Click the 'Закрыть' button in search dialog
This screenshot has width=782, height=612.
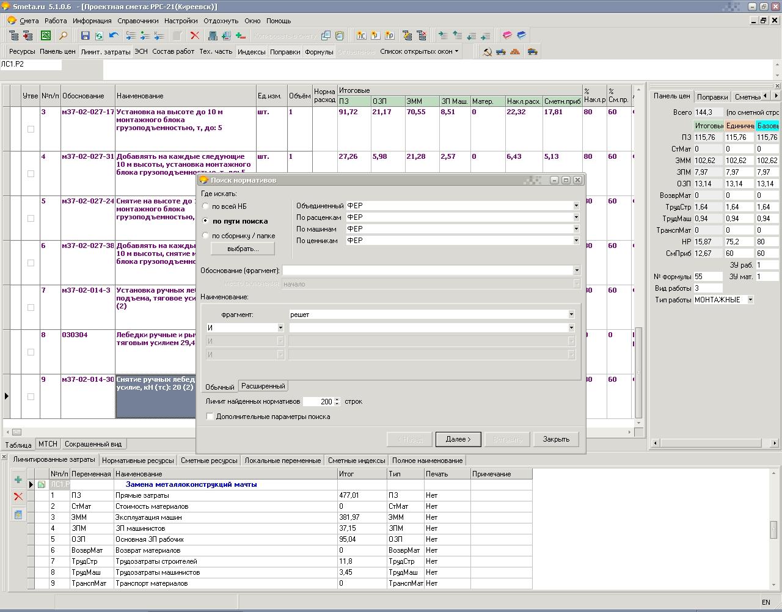click(x=556, y=439)
